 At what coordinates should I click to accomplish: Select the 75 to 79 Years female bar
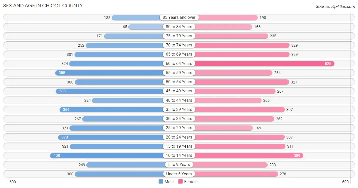pos(230,36)
